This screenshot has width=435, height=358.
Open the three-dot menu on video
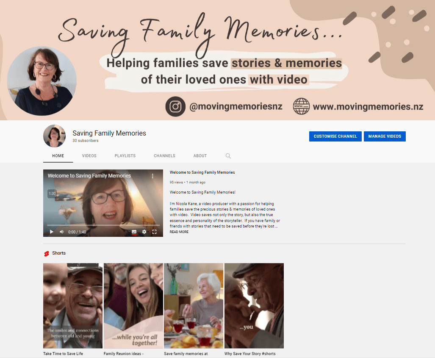(x=152, y=176)
